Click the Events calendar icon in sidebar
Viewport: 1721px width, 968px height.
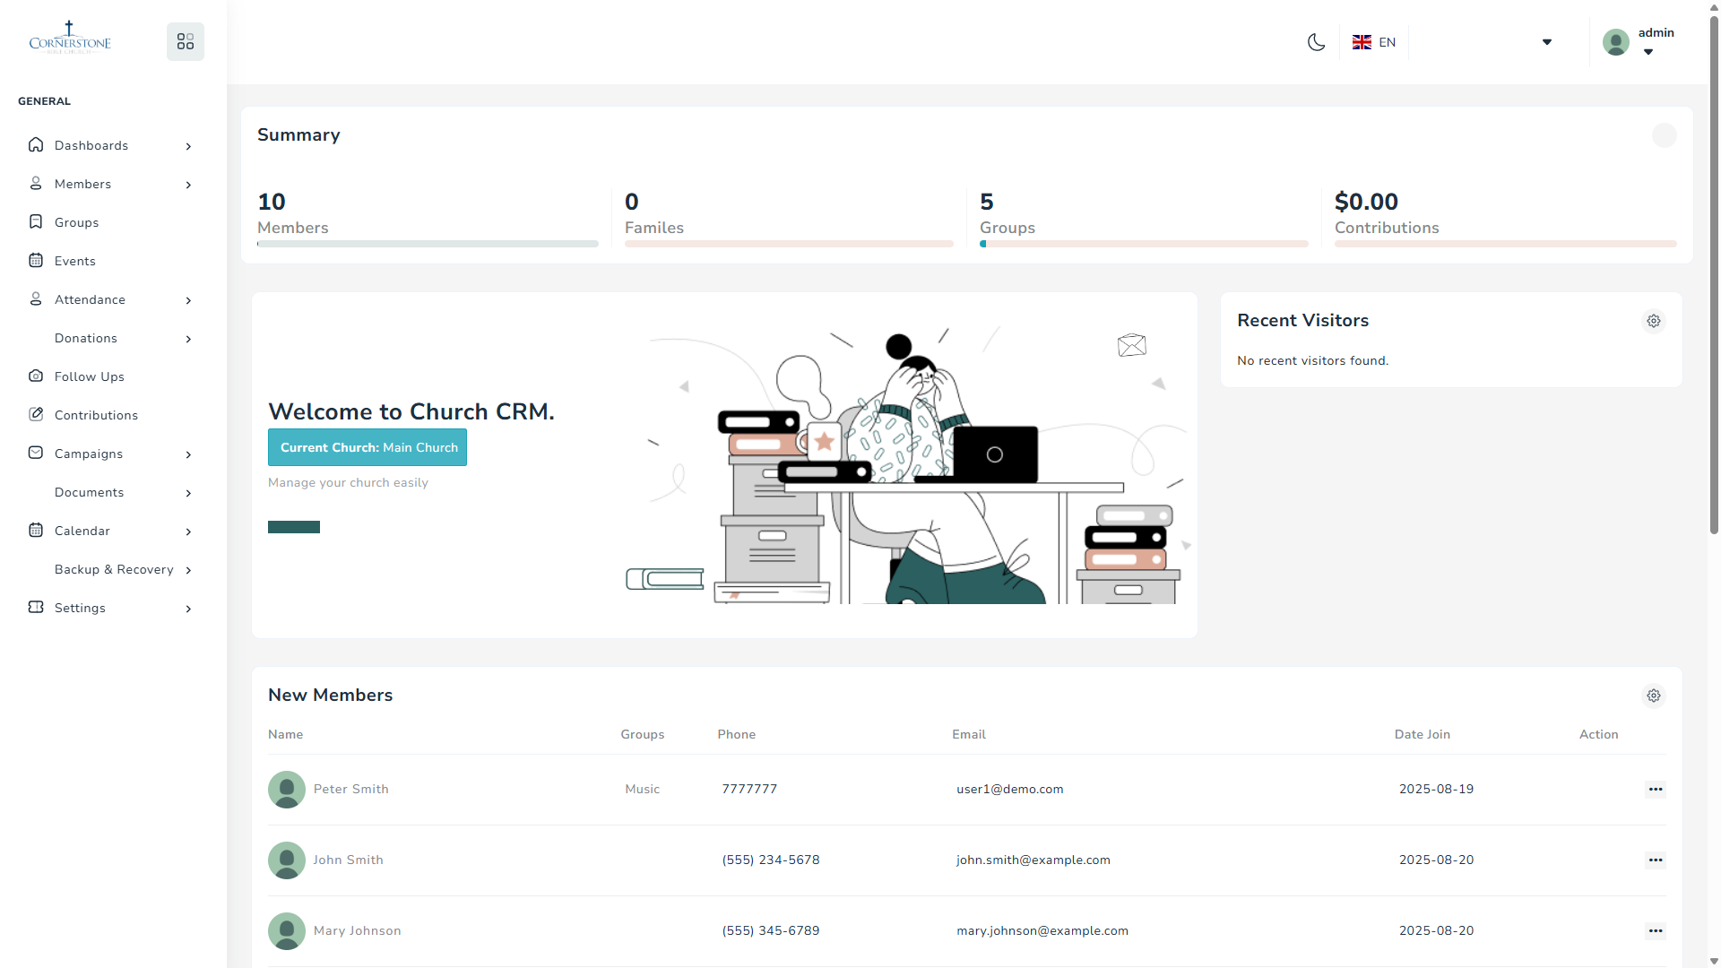[x=36, y=261]
